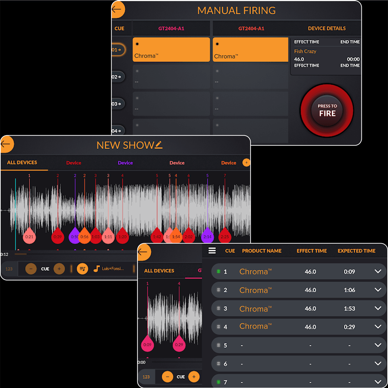
Task: Click minus cue button in New Show
Action: [31, 269]
